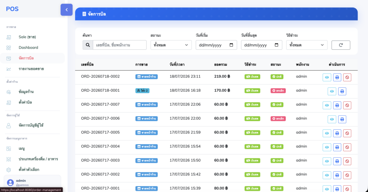This screenshot has height=192, width=368.
Task: Cancel bill ORD-20260717-0007
Action: [347, 105]
